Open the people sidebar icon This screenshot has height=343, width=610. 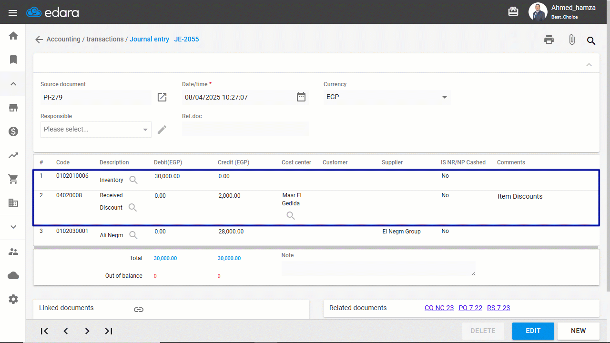13,252
